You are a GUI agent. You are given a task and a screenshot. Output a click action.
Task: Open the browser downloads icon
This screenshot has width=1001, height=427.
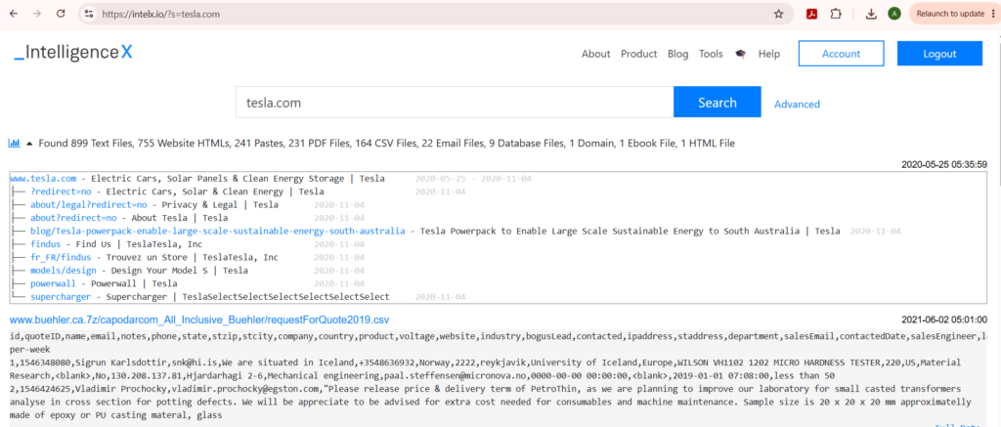pyautogui.click(x=871, y=14)
